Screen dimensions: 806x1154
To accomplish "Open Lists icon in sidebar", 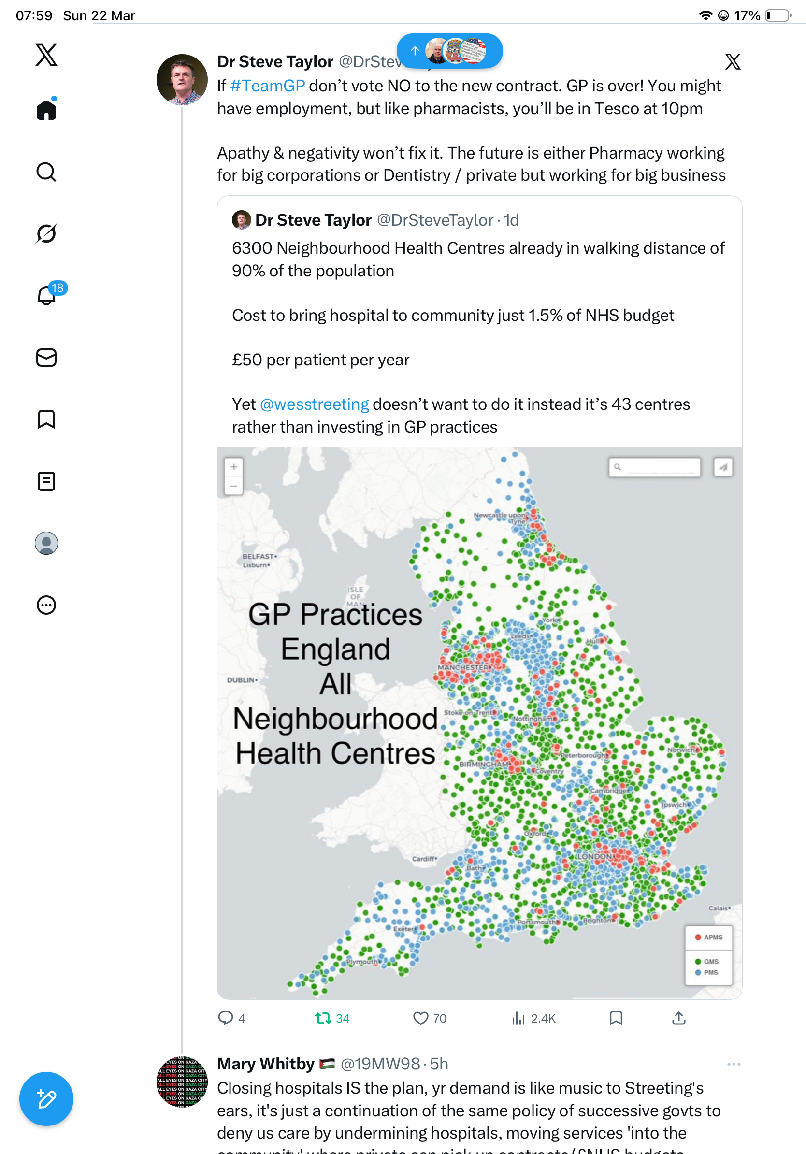I will (x=46, y=481).
